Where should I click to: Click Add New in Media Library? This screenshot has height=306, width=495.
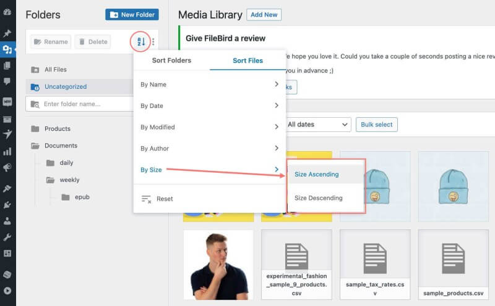[264, 14]
